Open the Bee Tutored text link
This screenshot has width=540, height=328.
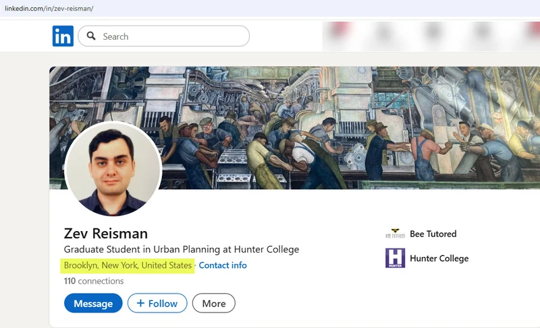pos(433,234)
